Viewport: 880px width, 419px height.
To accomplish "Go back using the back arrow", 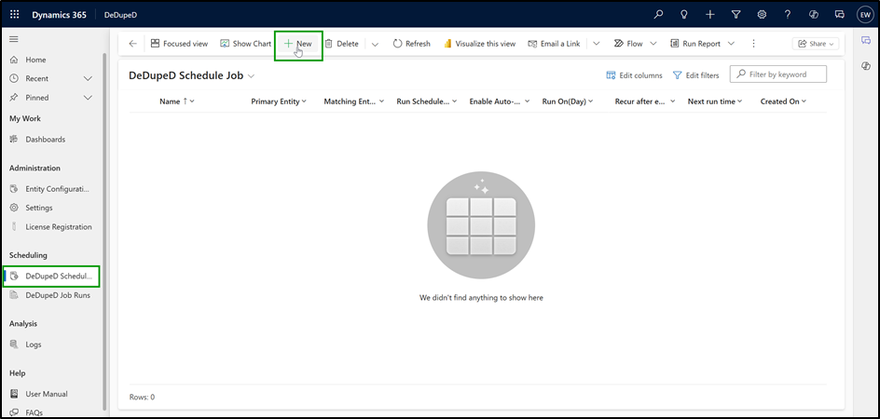I will [132, 44].
